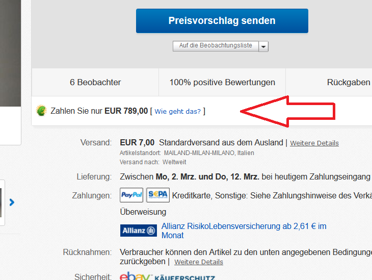Viewport: 372px width, 280px height.
Task: Click the green euro coin icon
Action: pyautogui.click(x=41, y=111)
